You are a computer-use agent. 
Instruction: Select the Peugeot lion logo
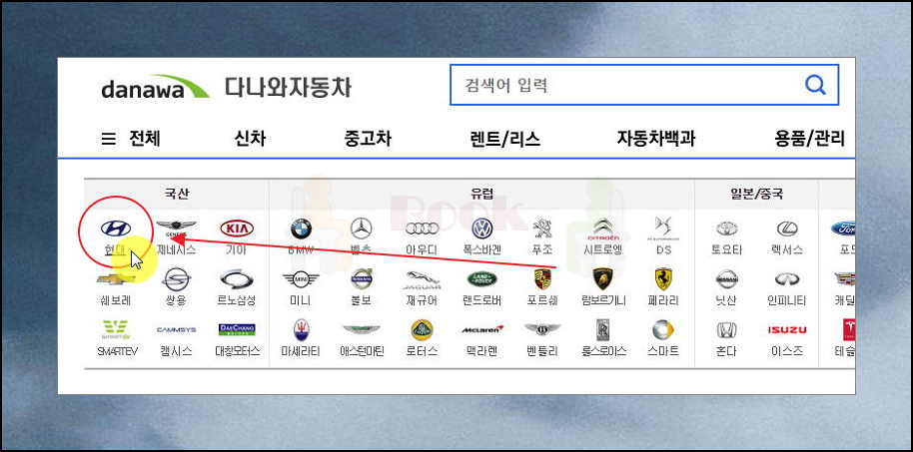(542, 228)
